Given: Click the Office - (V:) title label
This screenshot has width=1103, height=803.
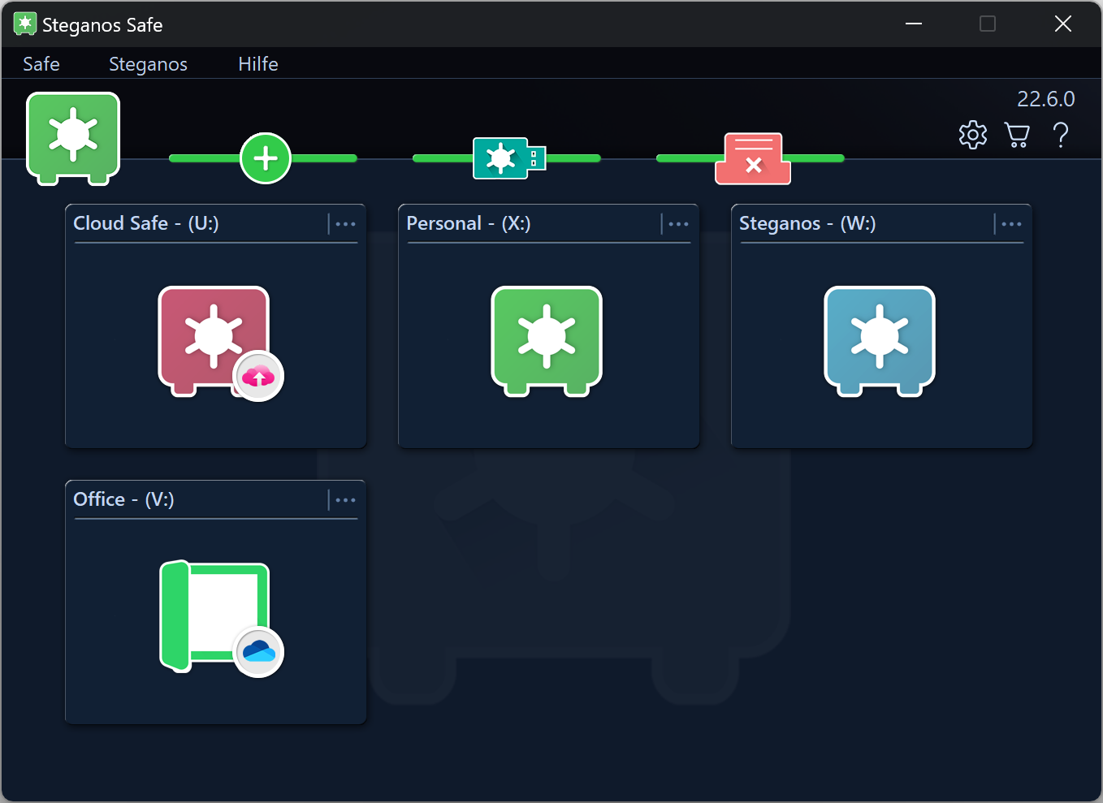Looking at the screenshot, I should [x=123, y=499].
